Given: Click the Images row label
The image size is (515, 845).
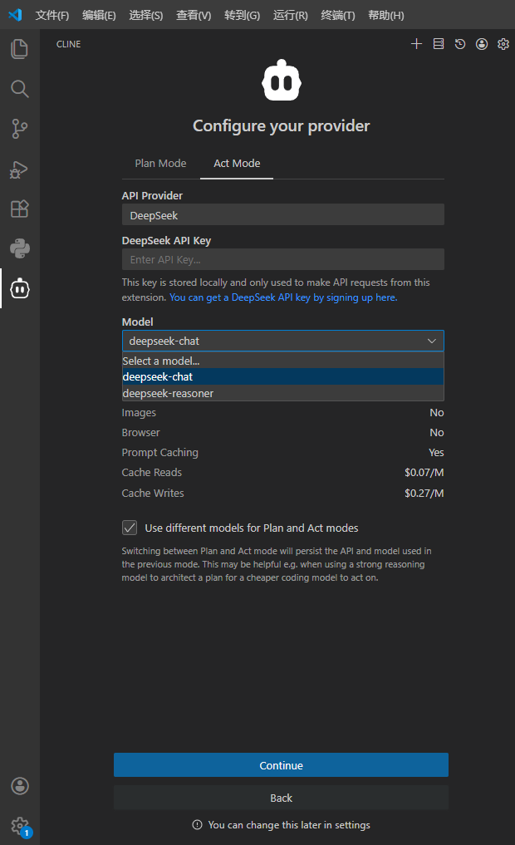Looking at the screenshot, I should [x=139, y=413].
